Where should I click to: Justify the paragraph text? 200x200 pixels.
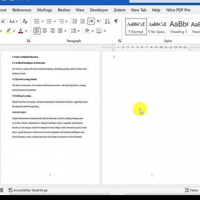click(60, 31)
